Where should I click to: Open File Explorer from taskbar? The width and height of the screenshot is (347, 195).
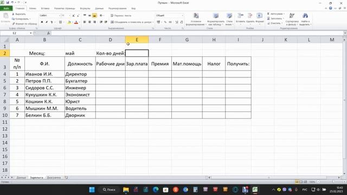(x=126, y=190)
